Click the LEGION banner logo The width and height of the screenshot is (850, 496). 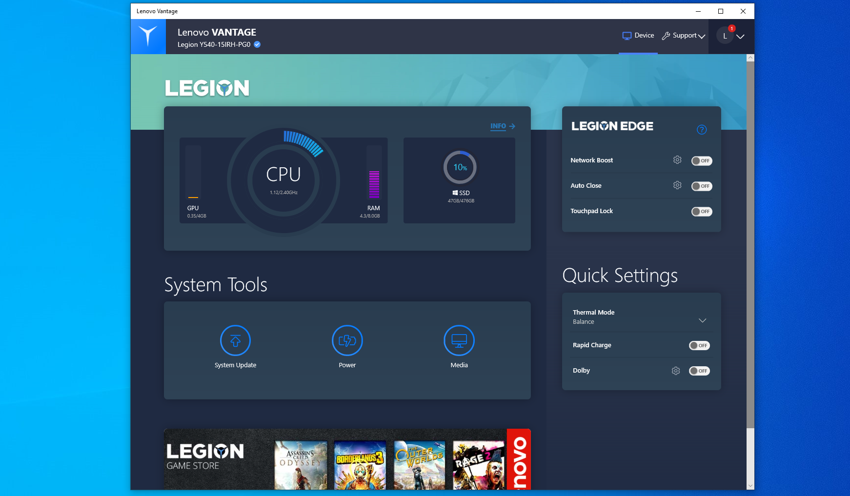pyautogui.click(x=207, y=88)
